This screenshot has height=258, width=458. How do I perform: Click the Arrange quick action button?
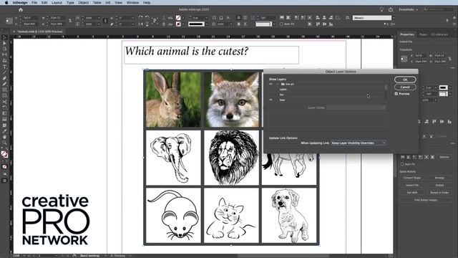[439, 178]
